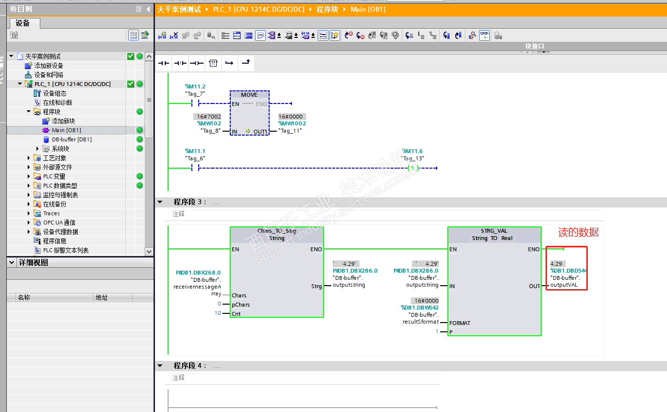The width and height of the screenshot is (667, 412).
Task: Click the delete network toolbar icon
Action: point(174,35)
